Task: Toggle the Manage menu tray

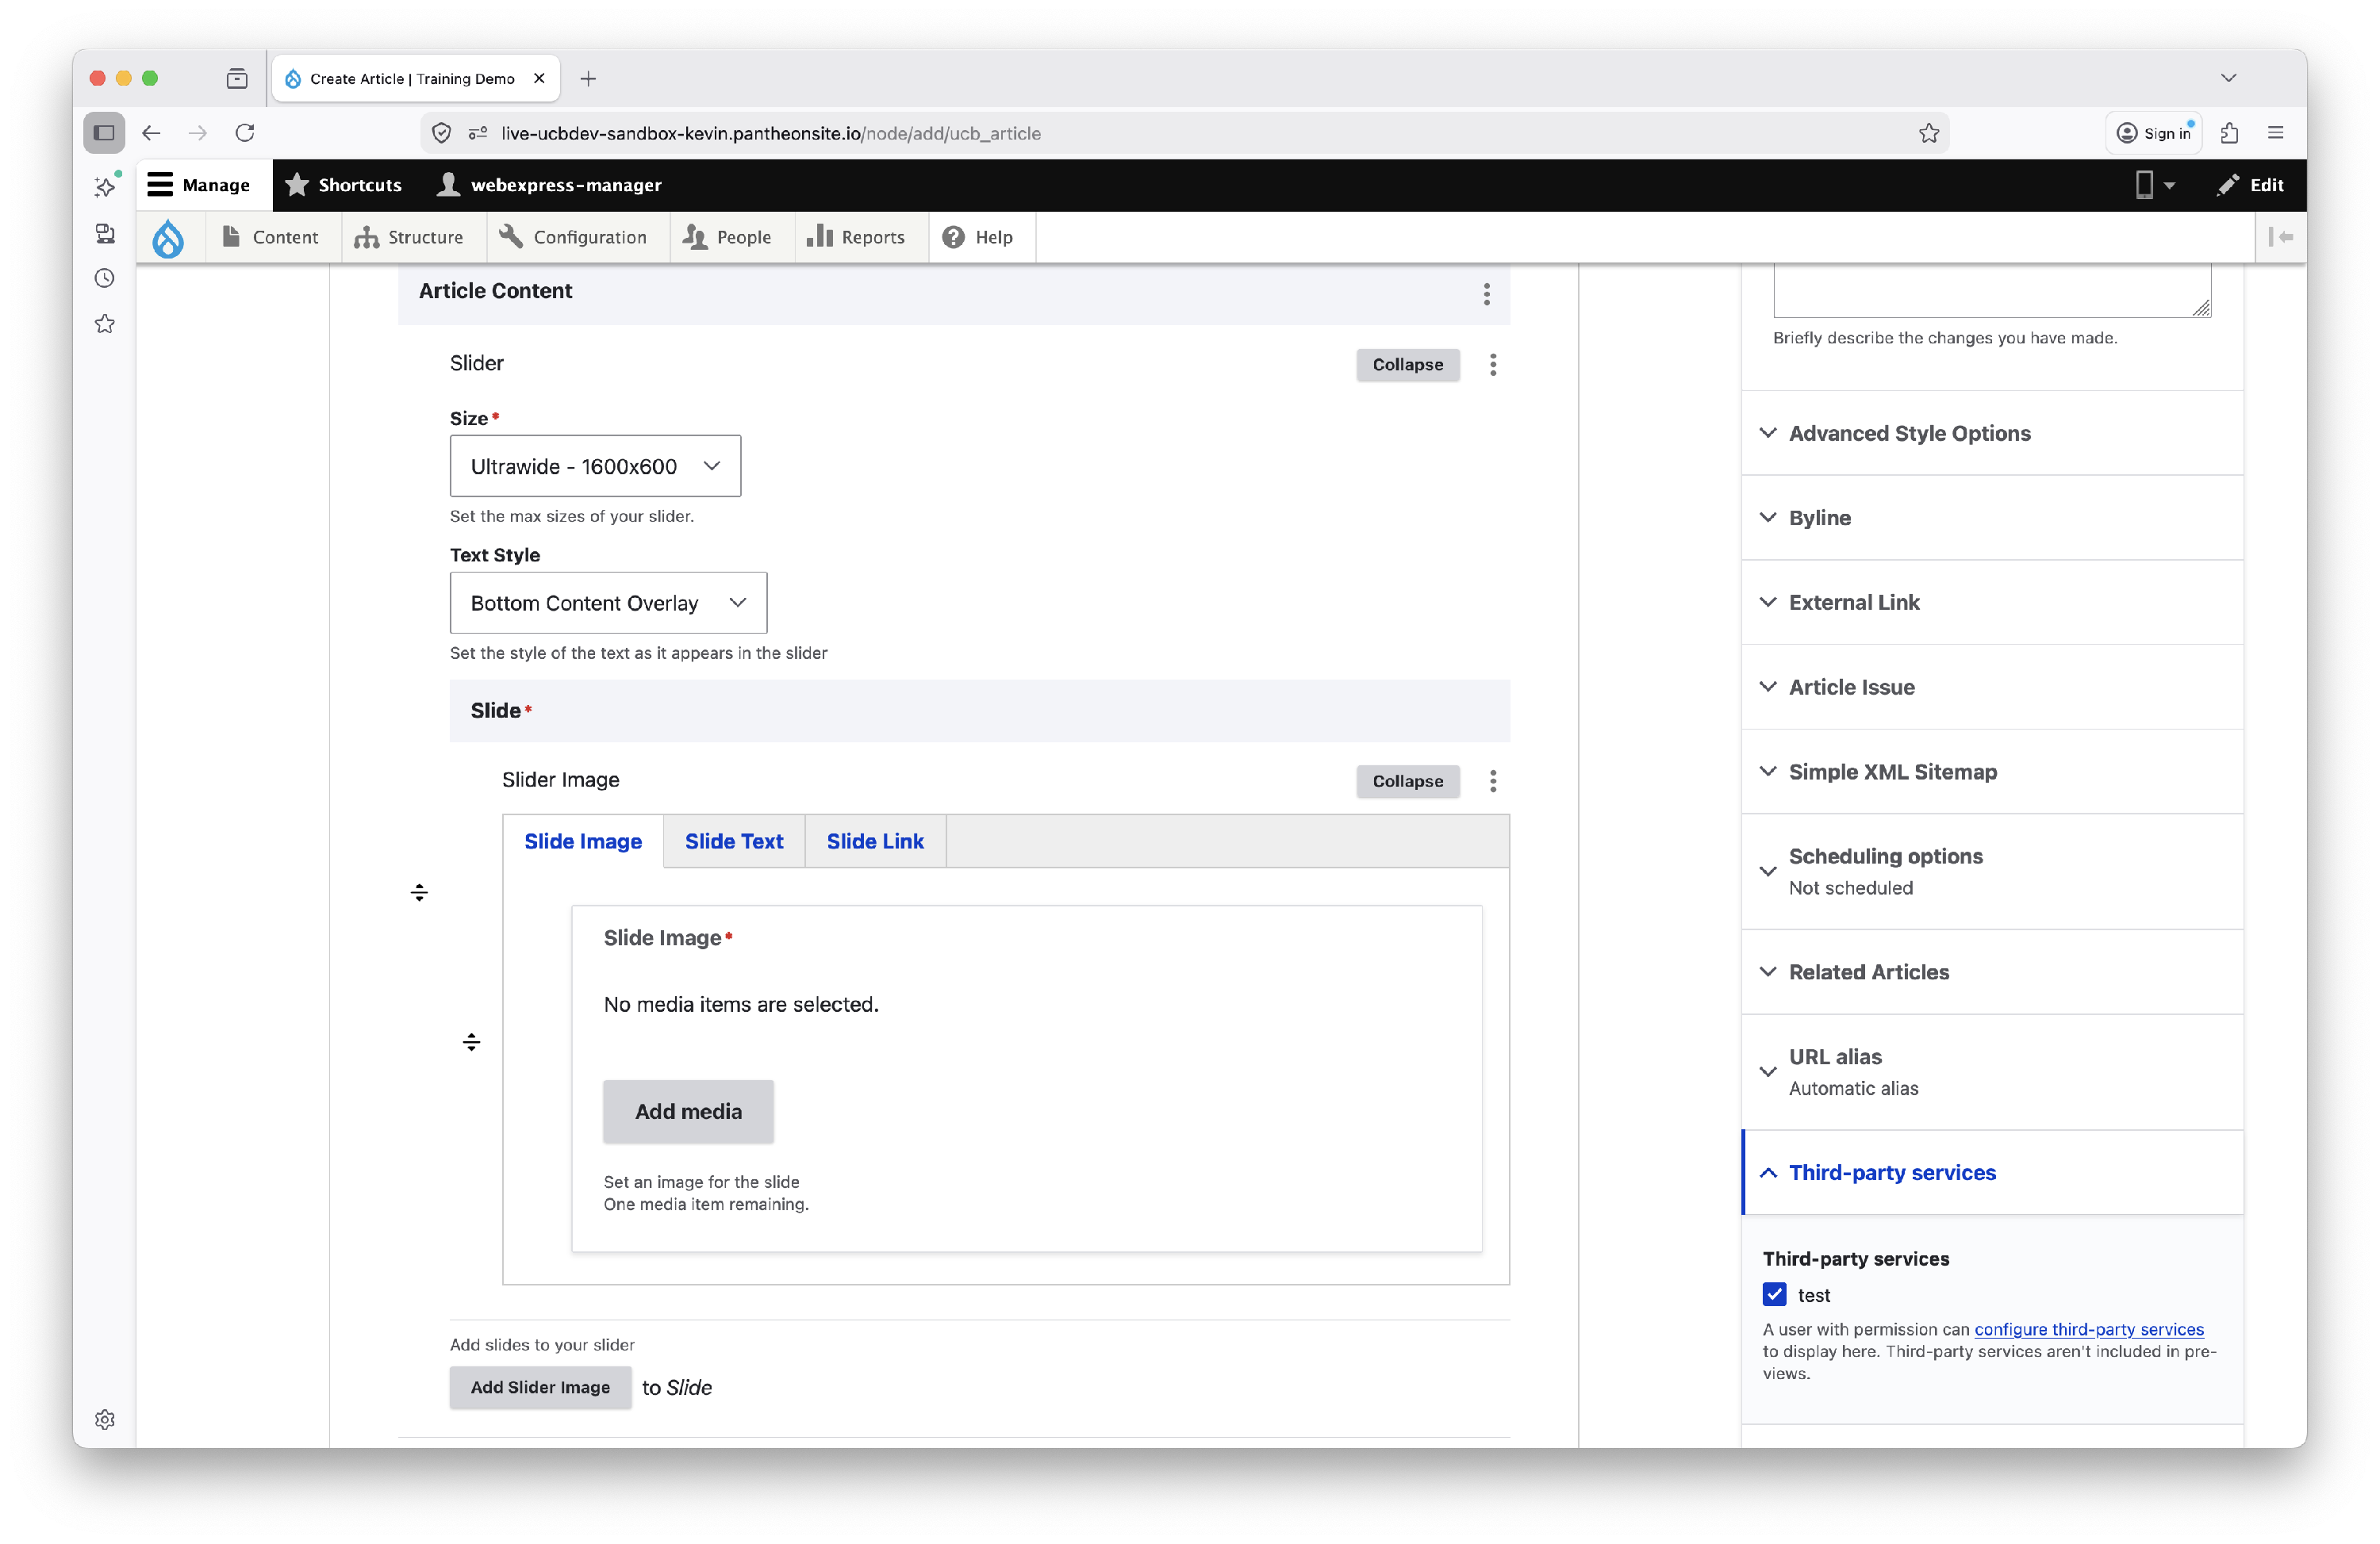Action: (199, 185)
